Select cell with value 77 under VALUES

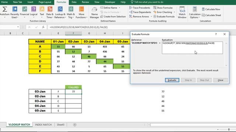click(x=73, y=92)
